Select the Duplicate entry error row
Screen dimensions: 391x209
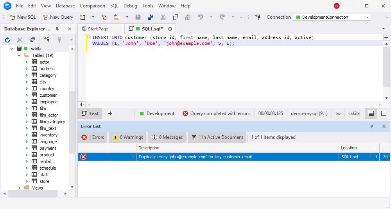coord(234,157)
